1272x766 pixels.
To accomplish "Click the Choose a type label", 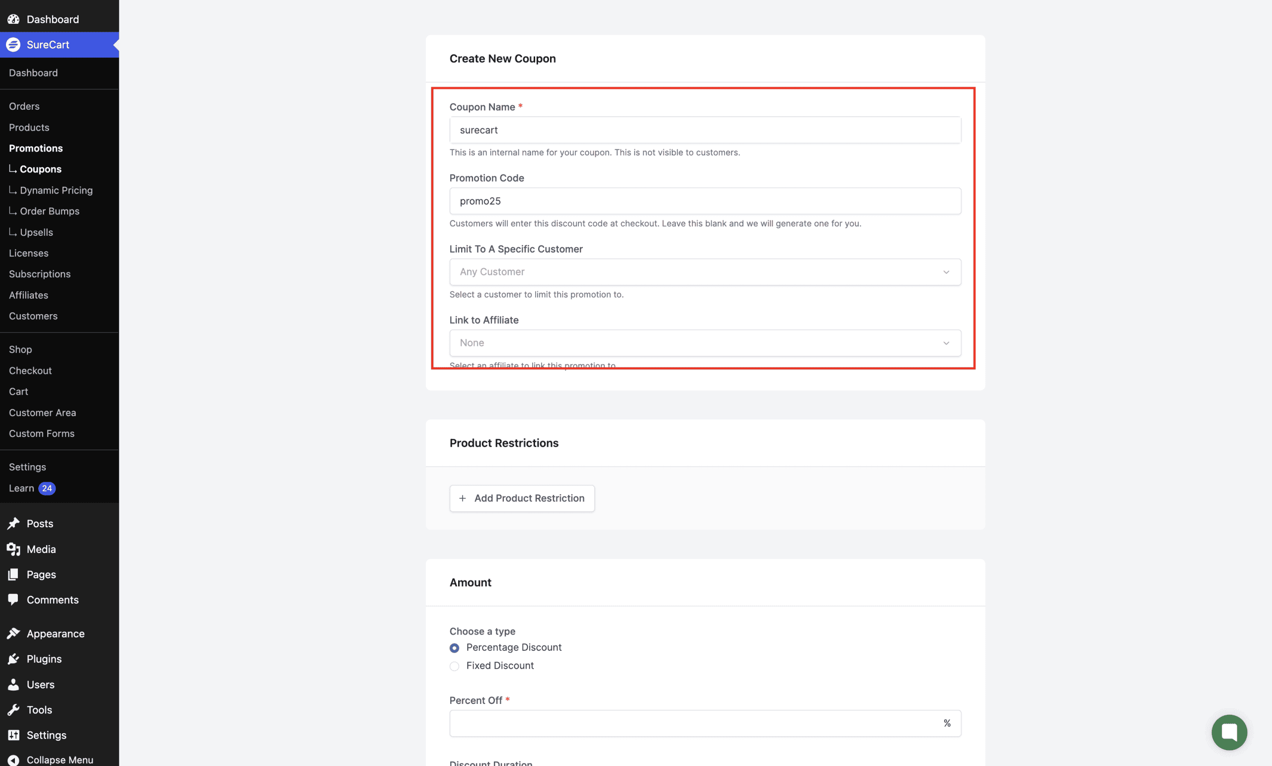I will (x=482, y=631).
